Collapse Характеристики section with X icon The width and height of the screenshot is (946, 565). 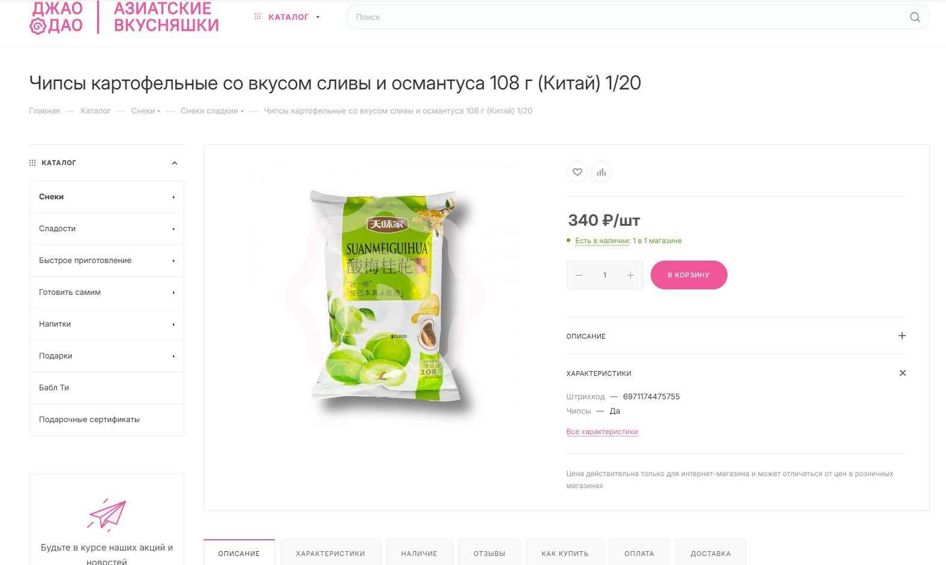click(902, 373)
